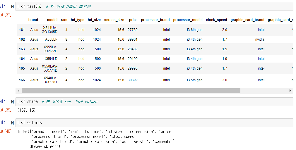Image resolution: width=296 pixels, height=150 pixels.
Task: Click the Out [37] output label
Action: pyautogui.click(x=7, y=15)
